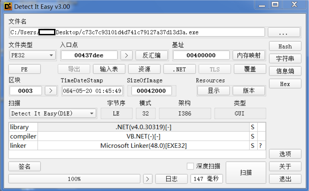The width and height of the screenshot is (309, 191).
Task: Open the 关于 about dialog
Action: point(285,166)
